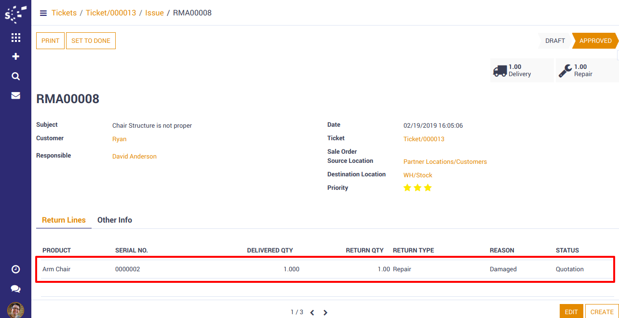
Task: Click the user avatar in sidebar
Action: pos(15,310)
